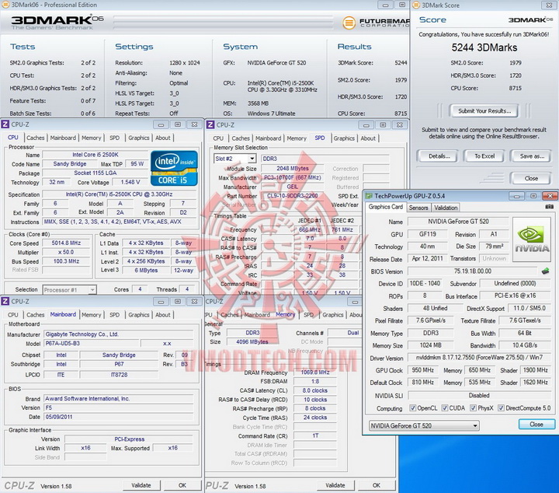
Task: Select Memory tab in SPD CPU-Z window
Action: click(297, 138)
